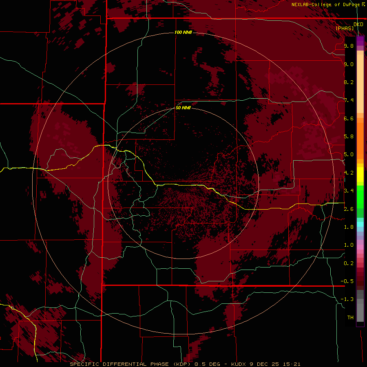Click the 9.0 value on the scale
This screenshot has width=367, height=367.
point(349,64)
